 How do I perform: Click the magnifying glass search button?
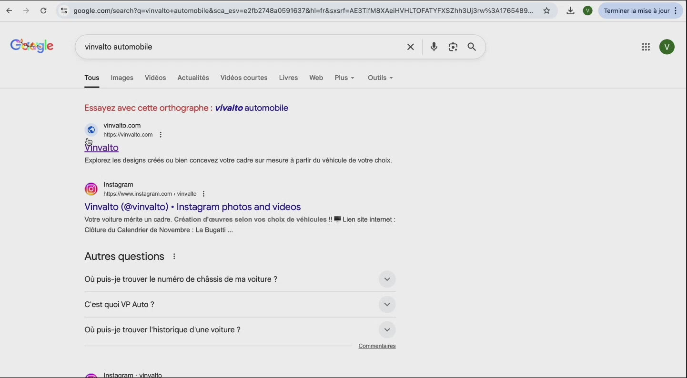(472, 47)
